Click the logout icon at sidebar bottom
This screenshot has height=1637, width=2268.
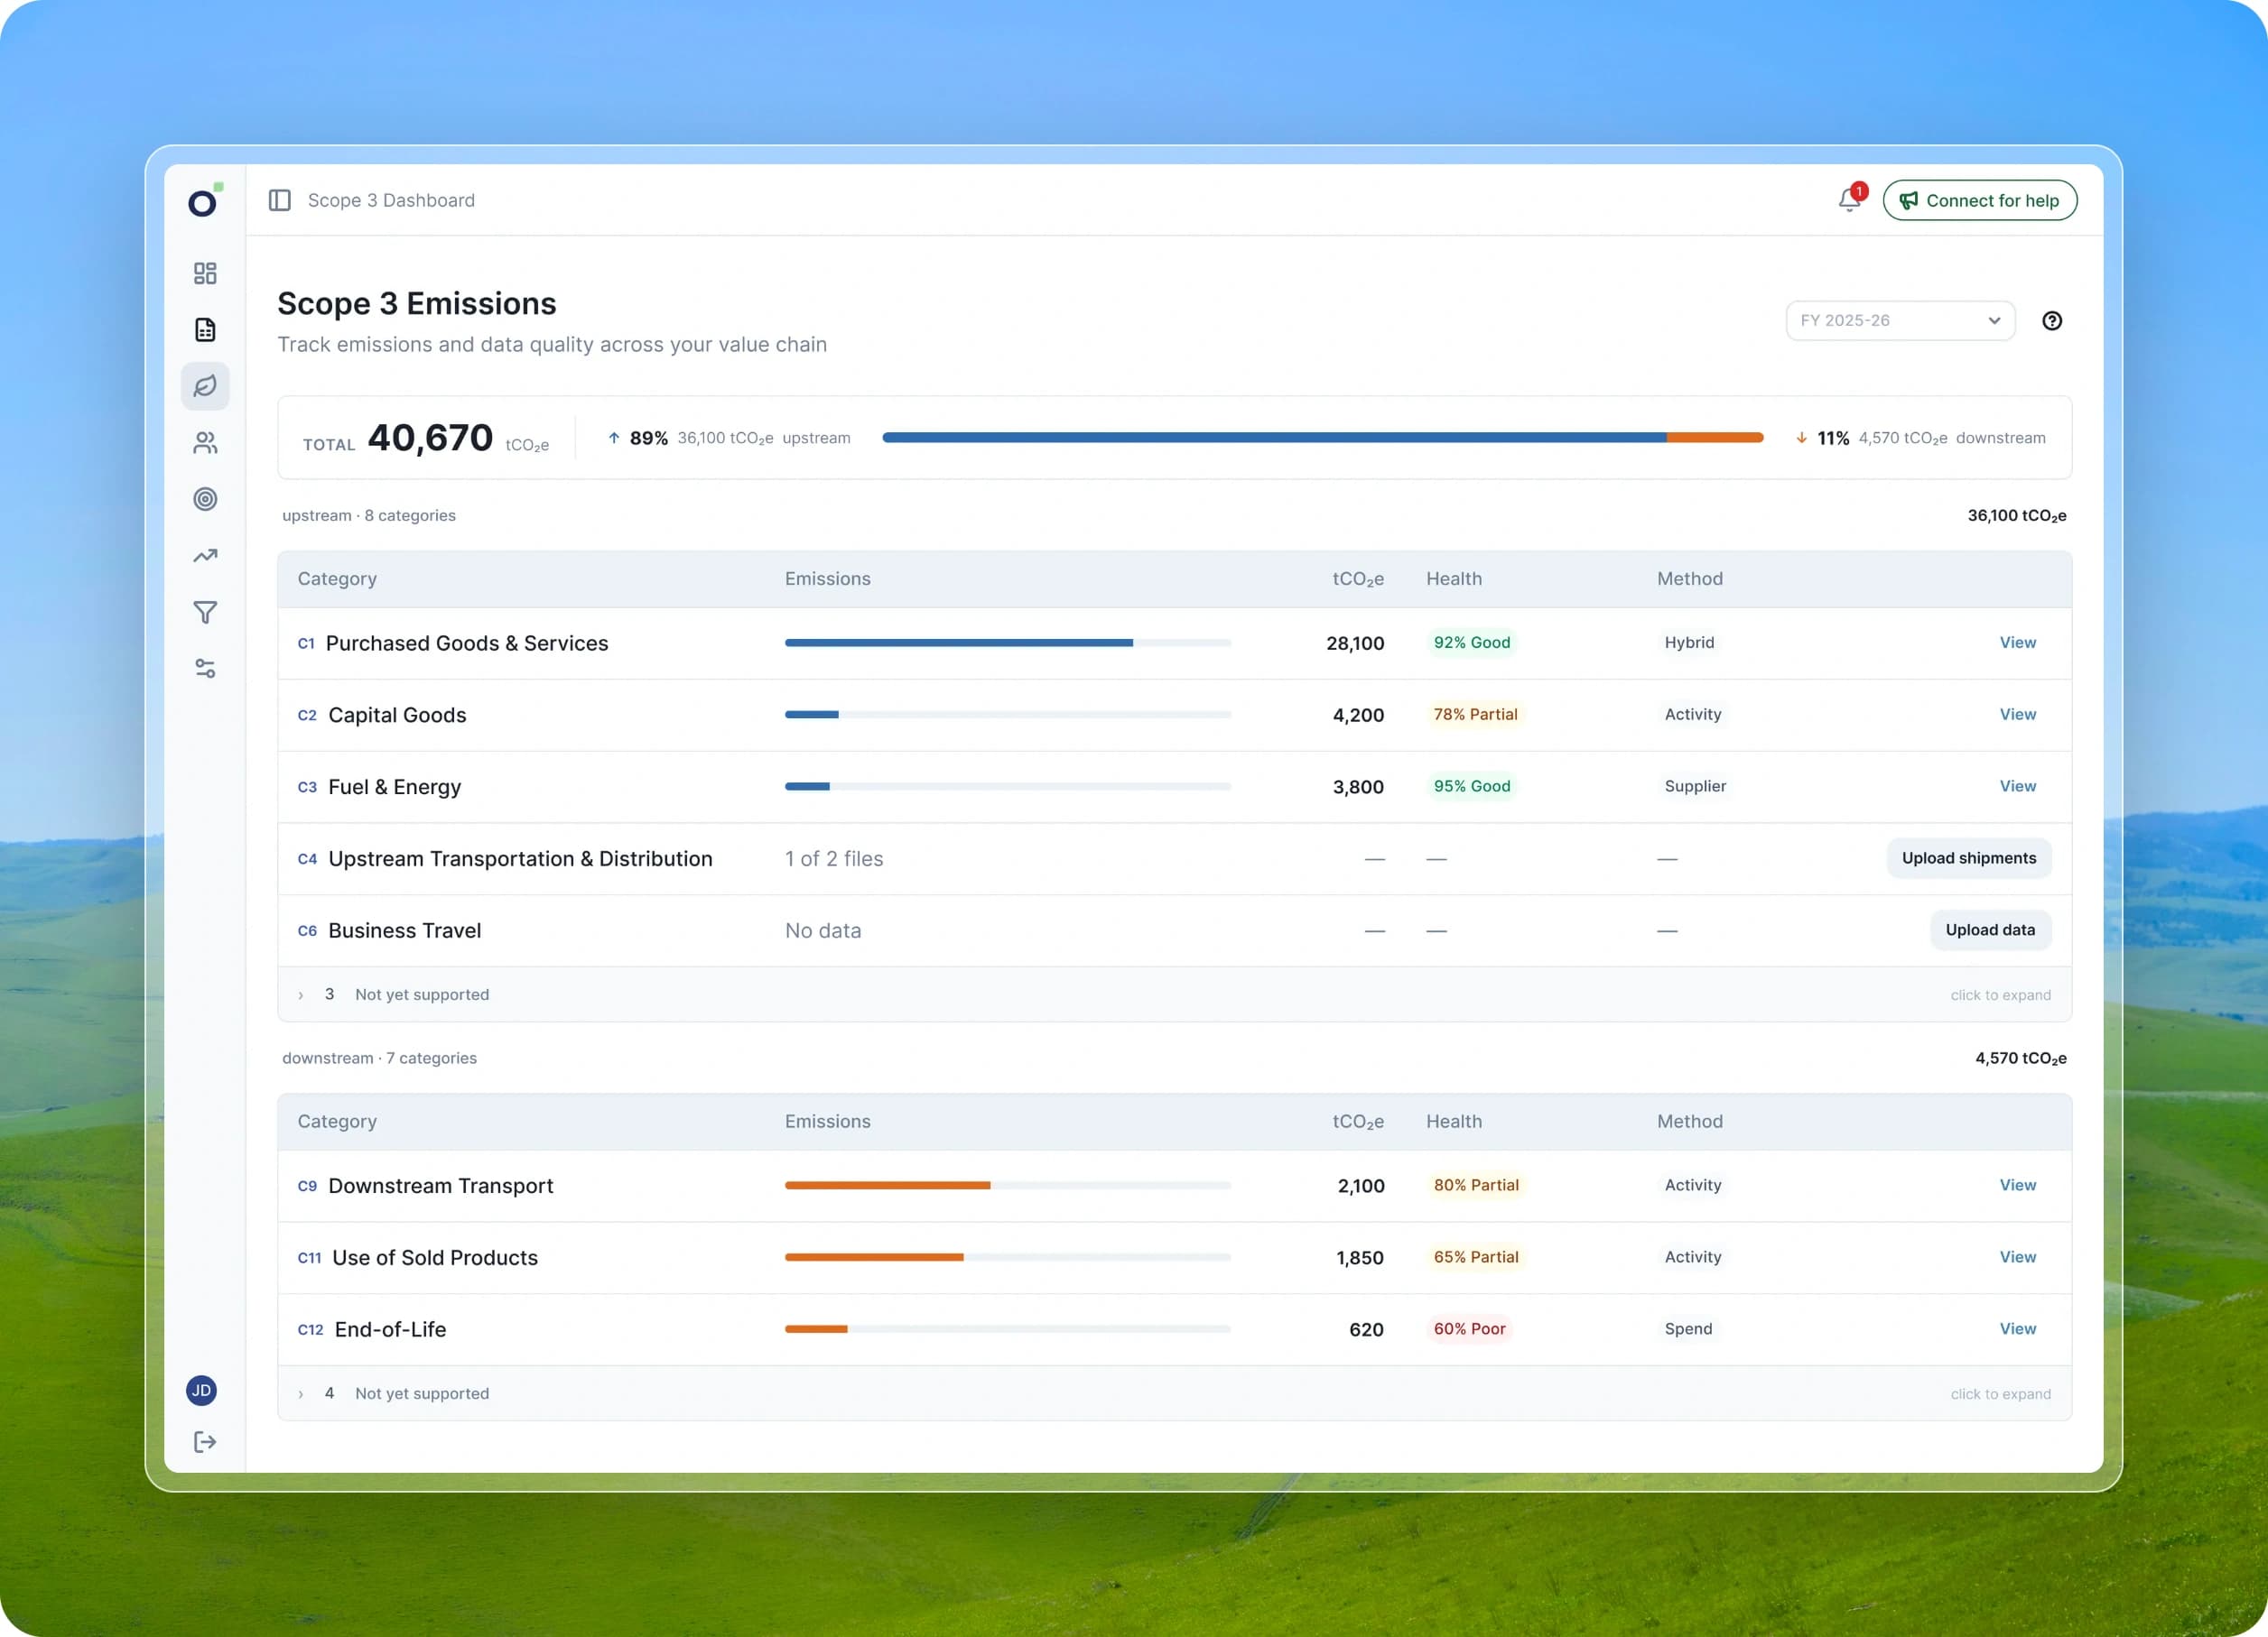pos(205,1441)
